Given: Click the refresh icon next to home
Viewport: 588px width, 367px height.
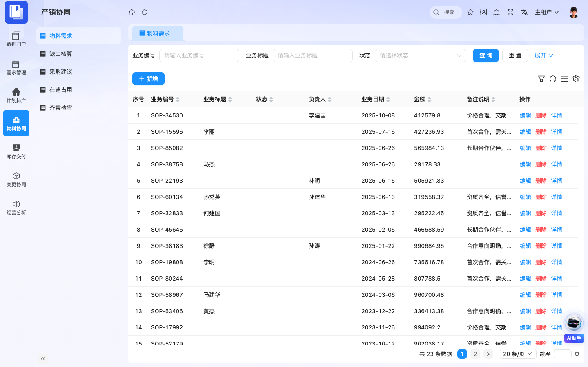Looking at the screenshot, I should [x=145, y=12].
